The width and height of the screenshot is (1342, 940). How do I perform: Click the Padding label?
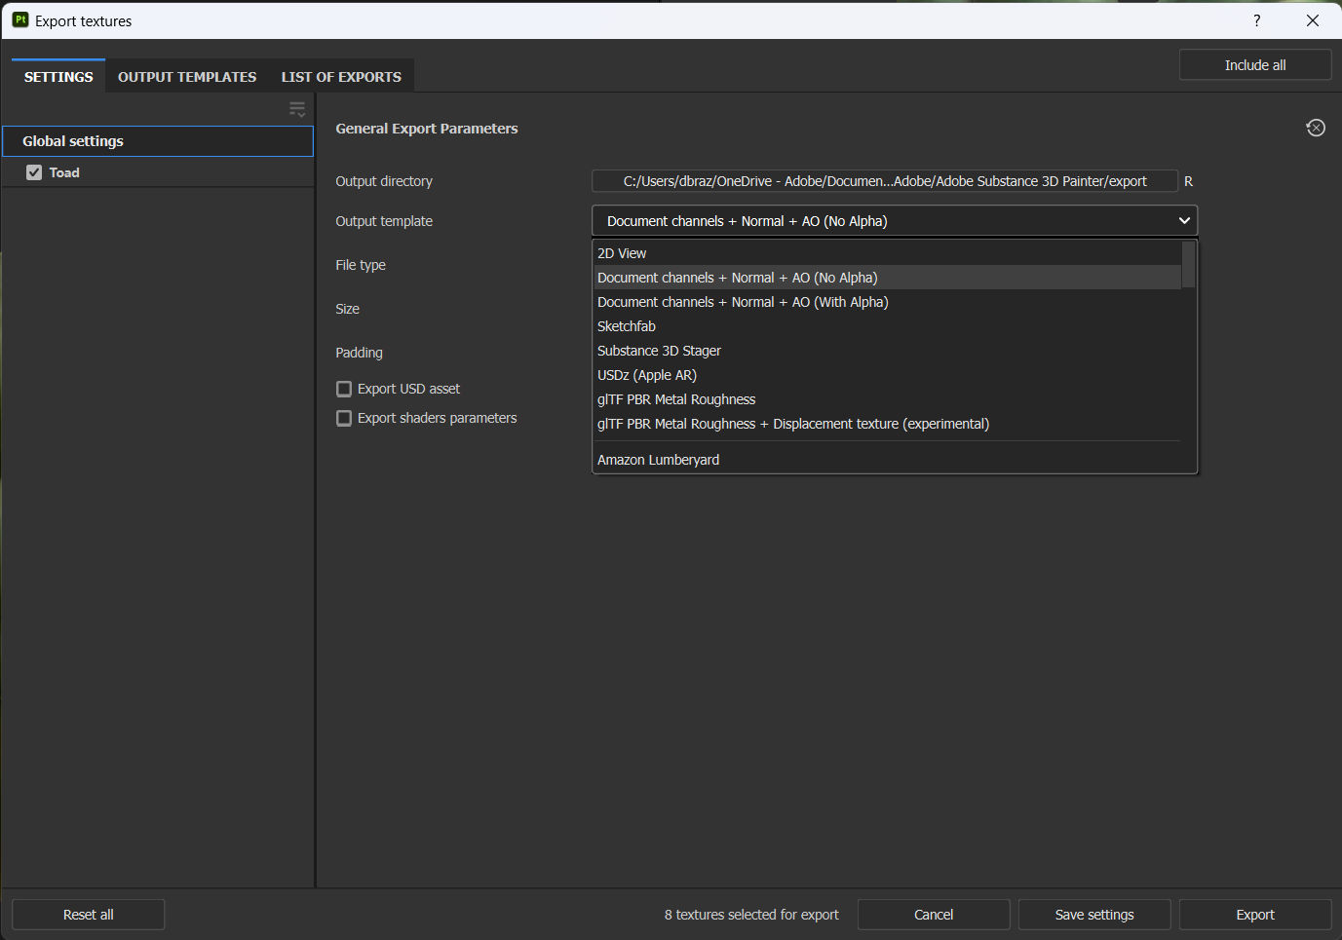360,353
